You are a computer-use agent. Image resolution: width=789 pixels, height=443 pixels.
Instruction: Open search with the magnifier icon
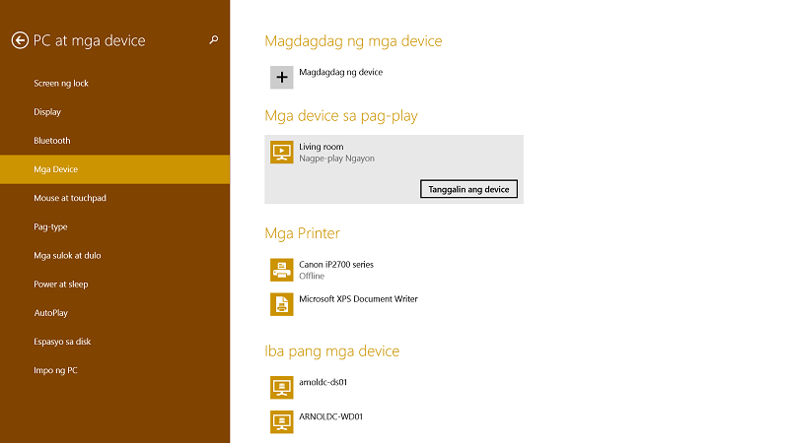tap(214, 39)
